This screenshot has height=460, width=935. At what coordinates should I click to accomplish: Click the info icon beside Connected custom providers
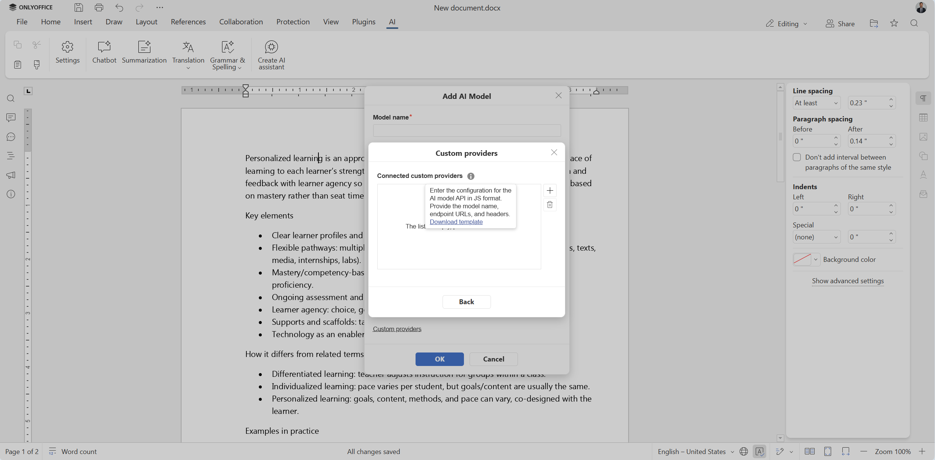pos(471,176)
